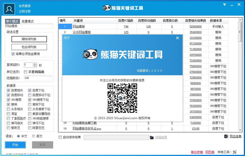Select 英文 language radio button

tap(33, 136)
